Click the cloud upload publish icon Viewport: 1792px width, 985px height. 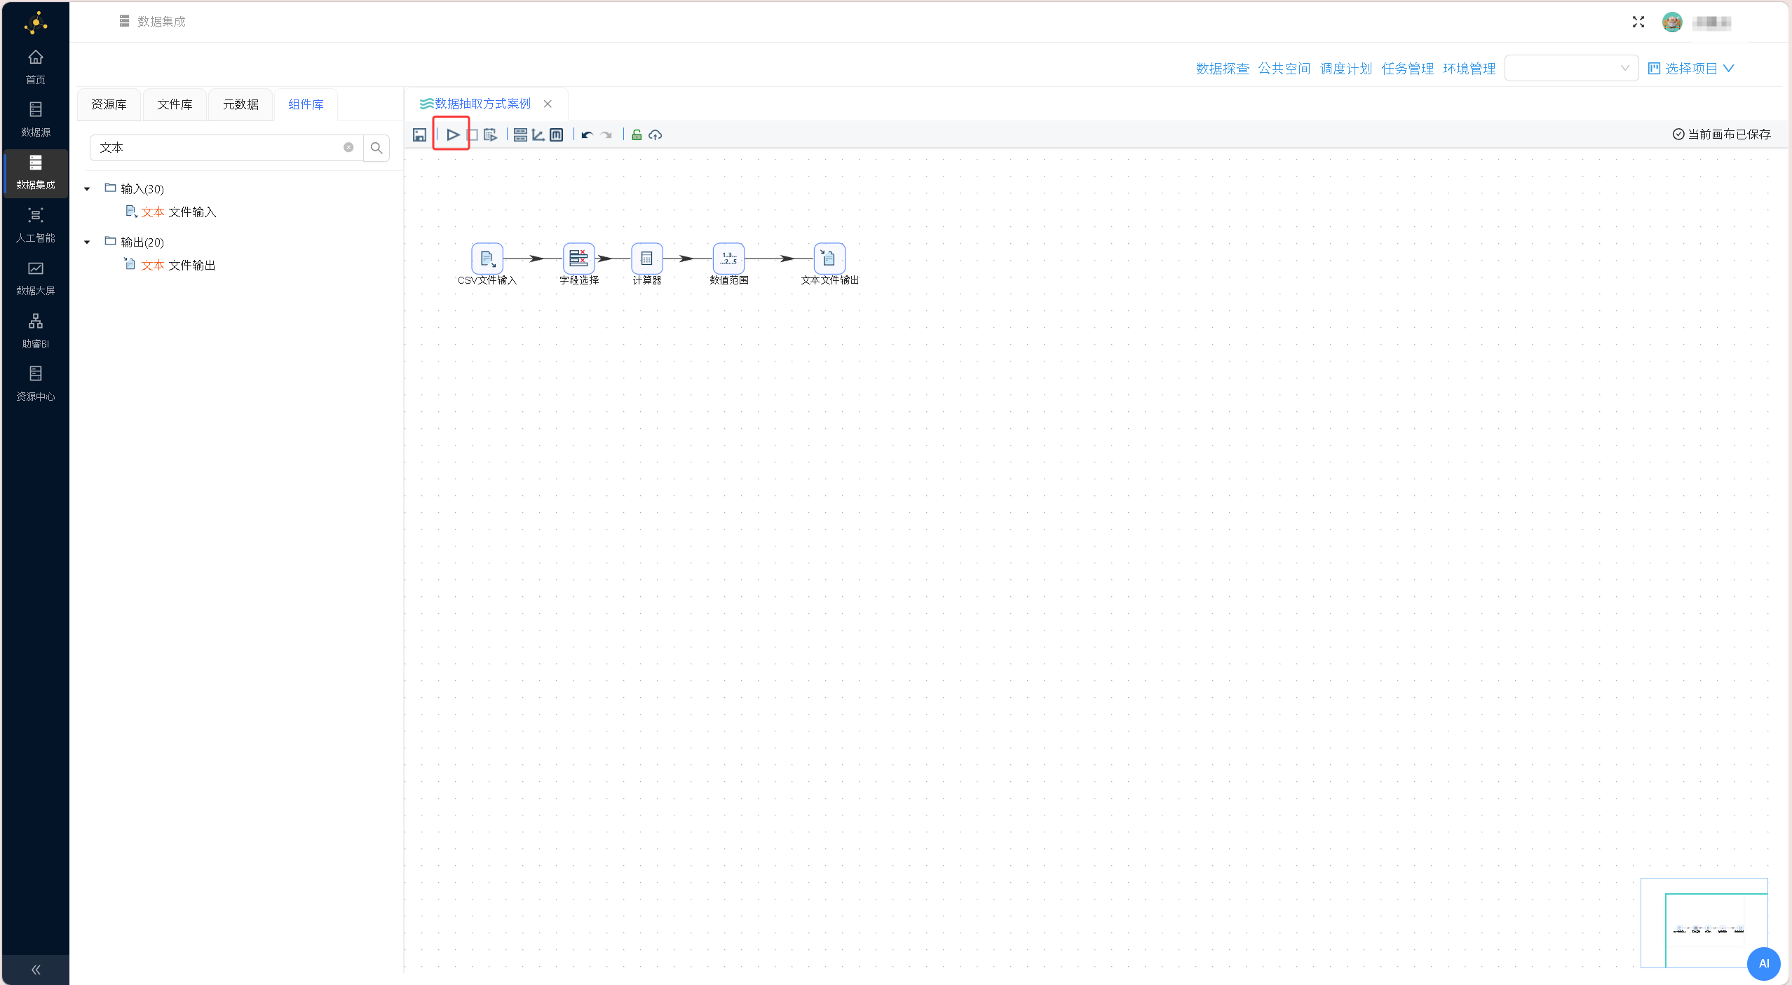tap(656, 135)
